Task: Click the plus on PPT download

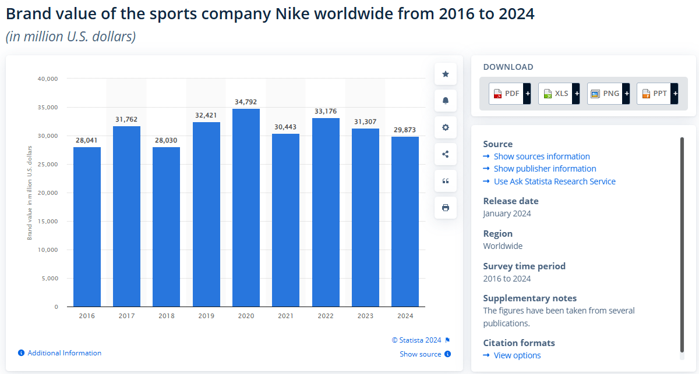Action: tap(675, 94)
